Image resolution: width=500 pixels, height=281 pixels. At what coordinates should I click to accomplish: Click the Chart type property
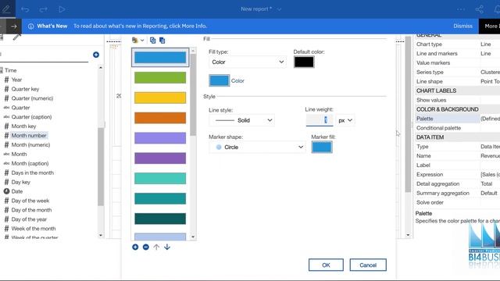click(x=458, y=44)
